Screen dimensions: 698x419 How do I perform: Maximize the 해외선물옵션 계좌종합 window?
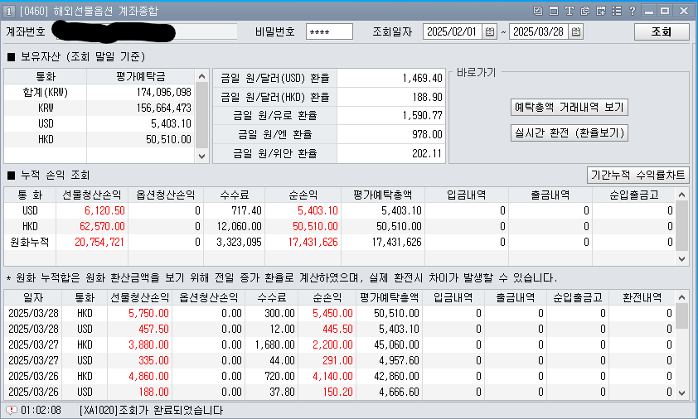665,11
